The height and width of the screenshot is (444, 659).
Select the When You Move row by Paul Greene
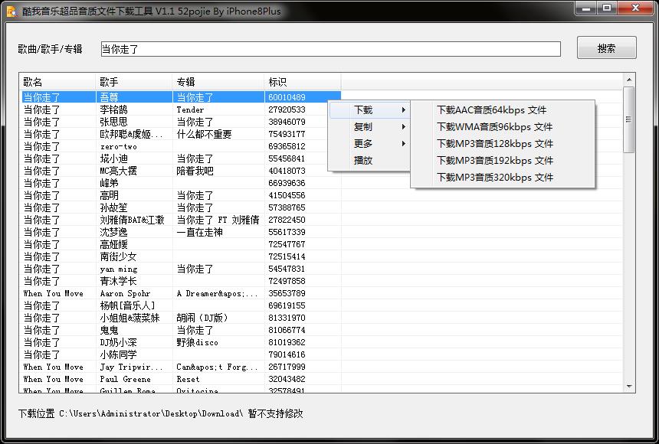coord(181,379)
